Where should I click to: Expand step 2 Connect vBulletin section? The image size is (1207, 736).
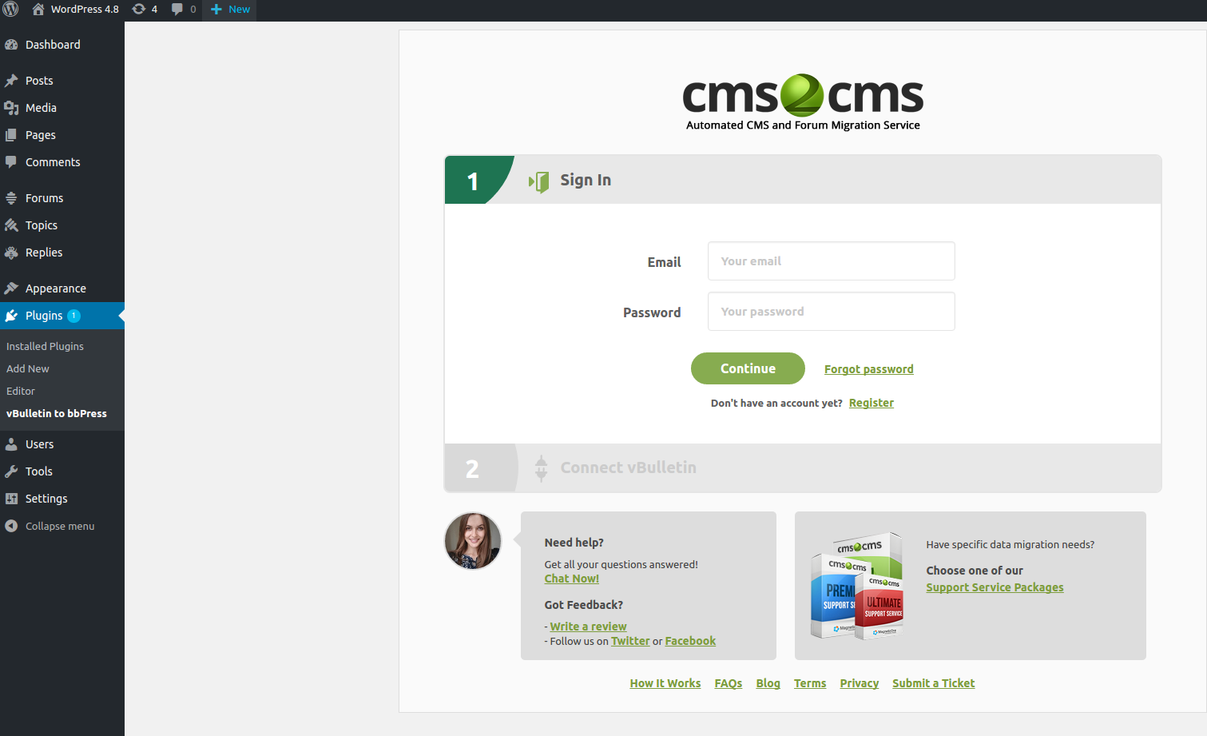click(x=803, y=468)
